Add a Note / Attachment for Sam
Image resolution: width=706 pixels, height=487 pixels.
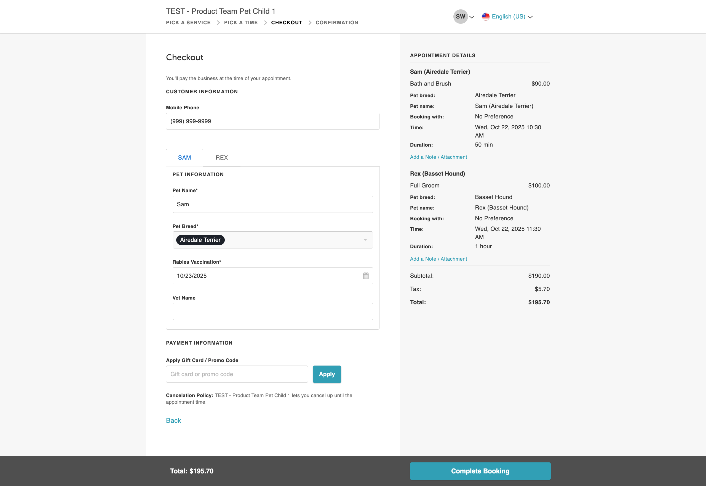point(438,157)
